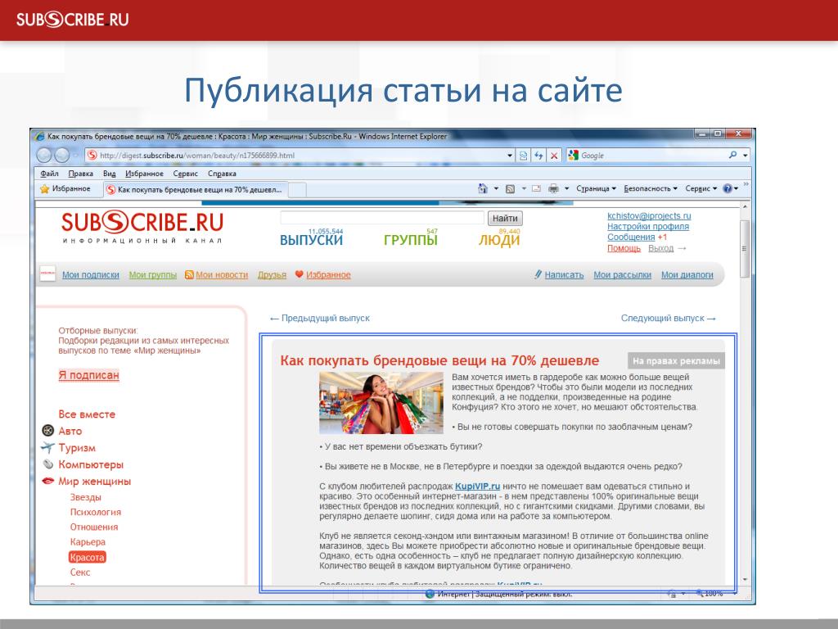This screenshot has width=838, height=629.
Task: Open the Мои рассылки link
Action: [x=623, y=274]
